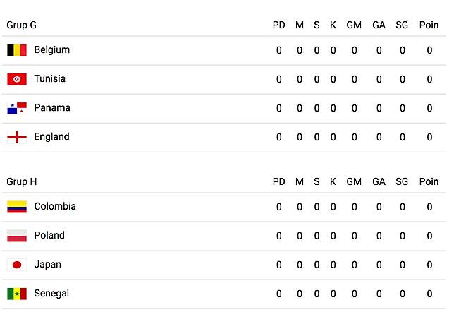The image size is (454, 312).
Task: Click the England flag icon
Action: [17, 137]
